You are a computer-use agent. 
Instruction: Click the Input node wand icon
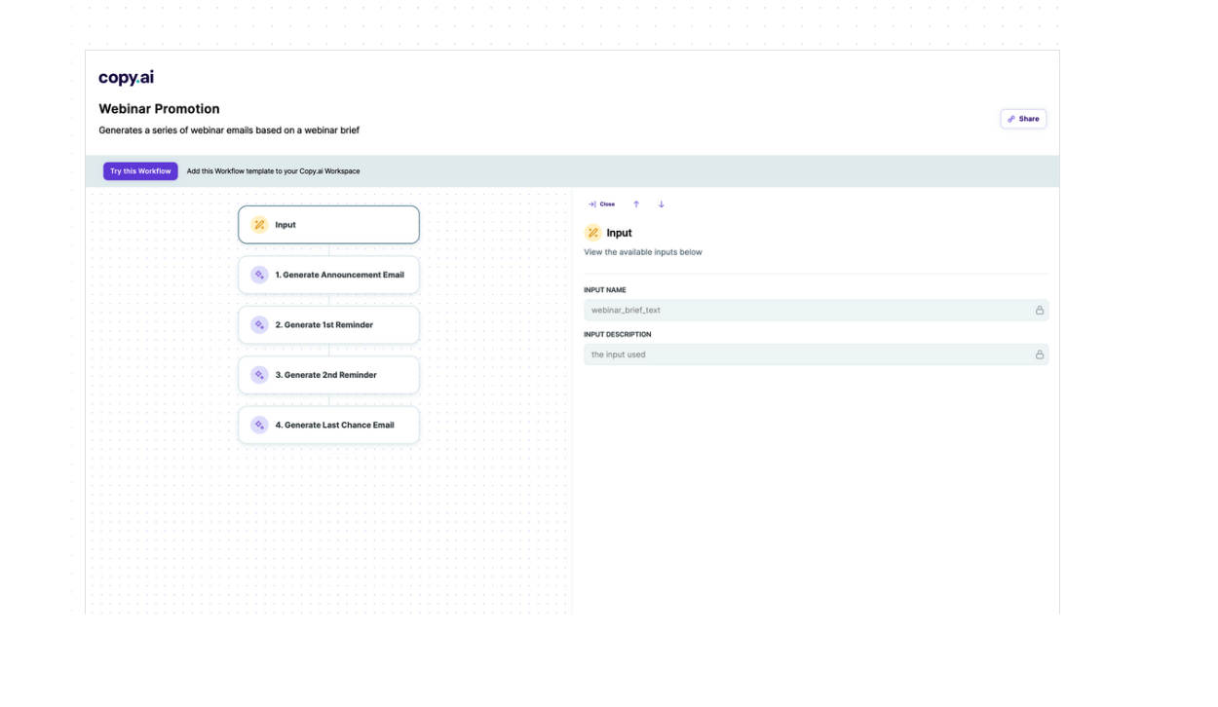click(x=259, y=225)
